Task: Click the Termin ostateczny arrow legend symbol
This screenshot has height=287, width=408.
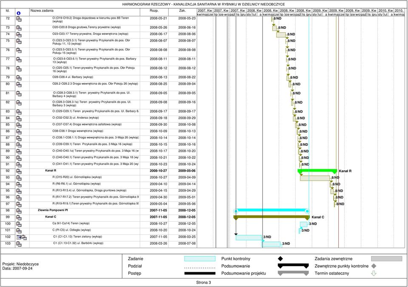Action: pos(374,273)
